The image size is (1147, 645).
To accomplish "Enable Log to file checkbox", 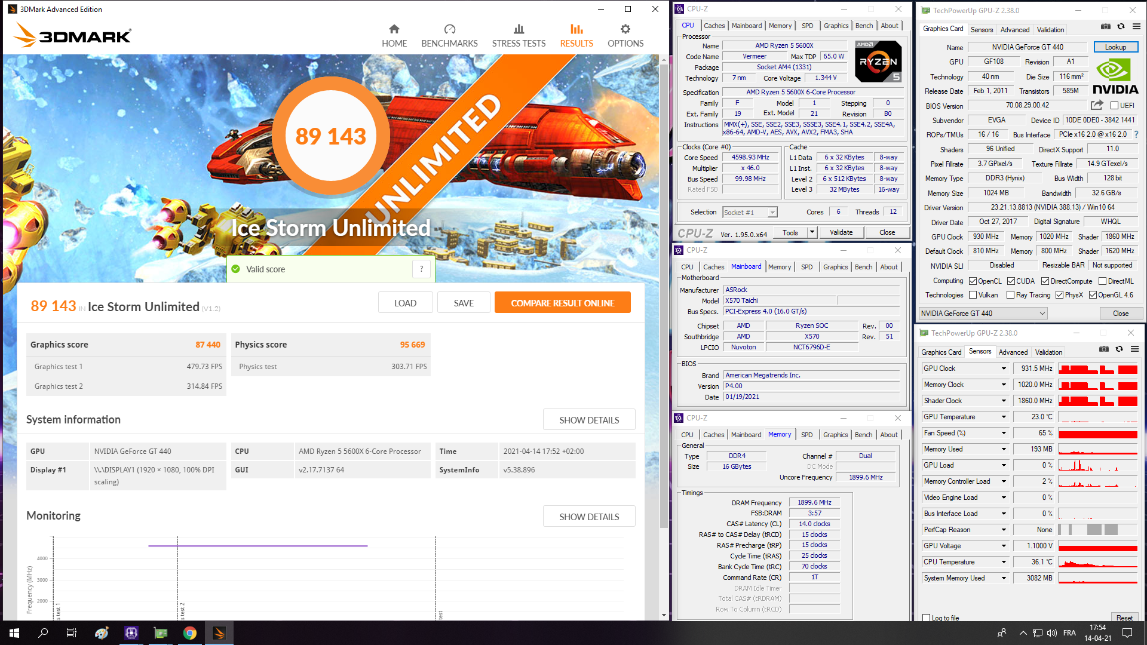I will click(x=927, y=618).
